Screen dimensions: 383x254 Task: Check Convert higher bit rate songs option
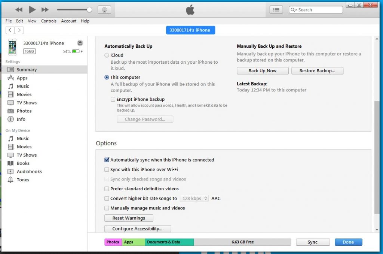[x=107, y=199]
